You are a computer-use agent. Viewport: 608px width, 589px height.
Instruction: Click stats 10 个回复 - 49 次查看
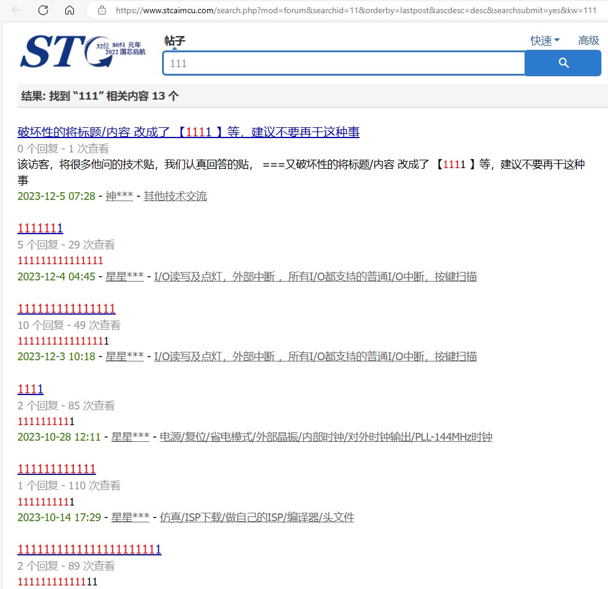(69, 325)
